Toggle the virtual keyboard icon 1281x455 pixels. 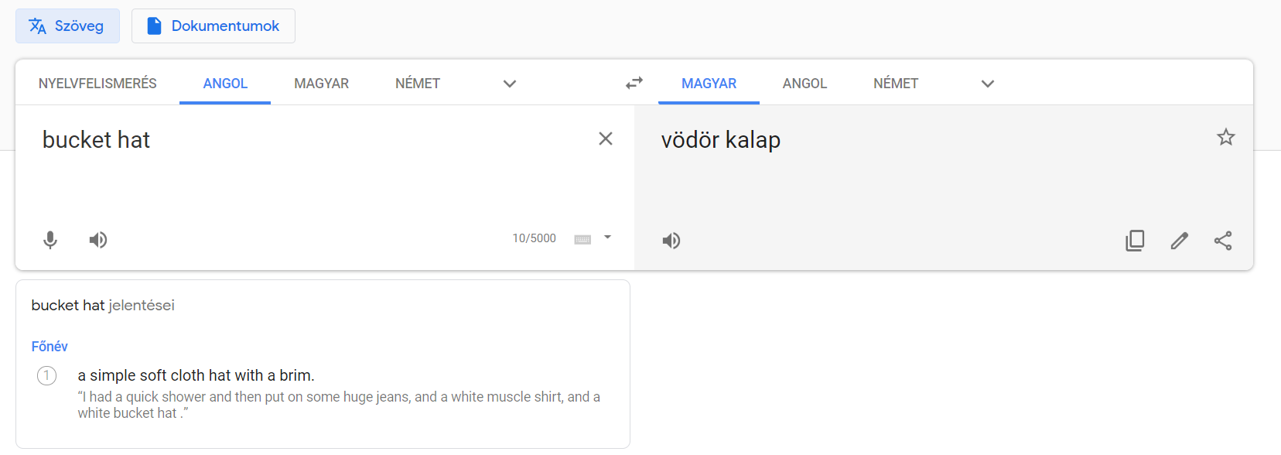tap(582, 239)
